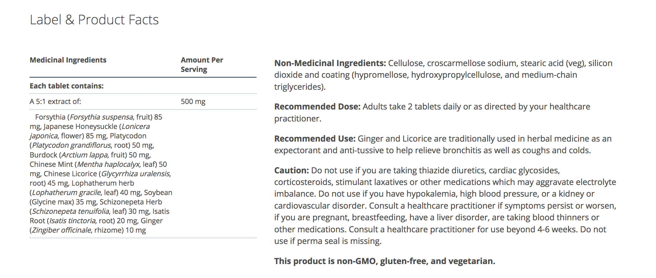Screen dimensions: 656x278
Task: Select the italic "Glycyrrhiza uralensis" name
Action: tap(135, 174)
